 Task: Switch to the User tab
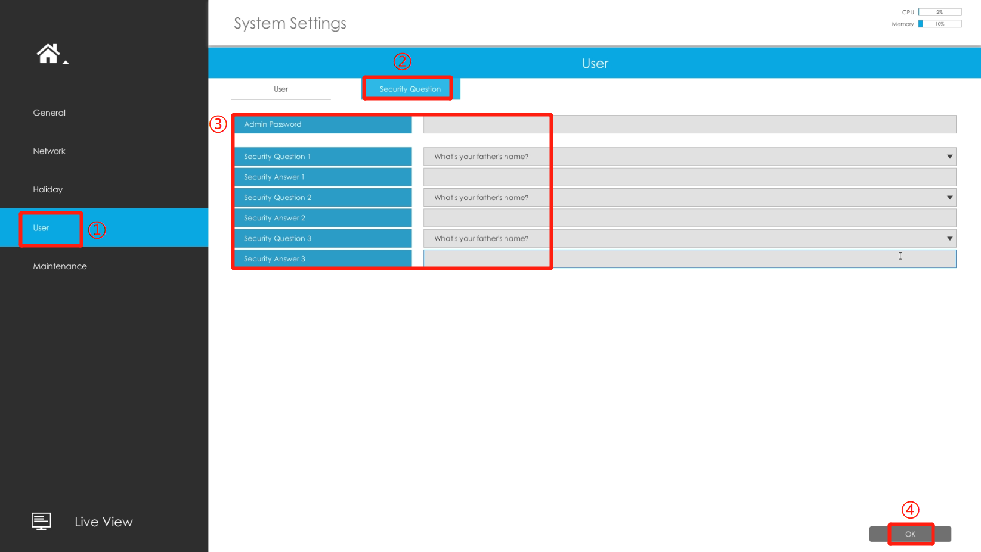[281, 89]
